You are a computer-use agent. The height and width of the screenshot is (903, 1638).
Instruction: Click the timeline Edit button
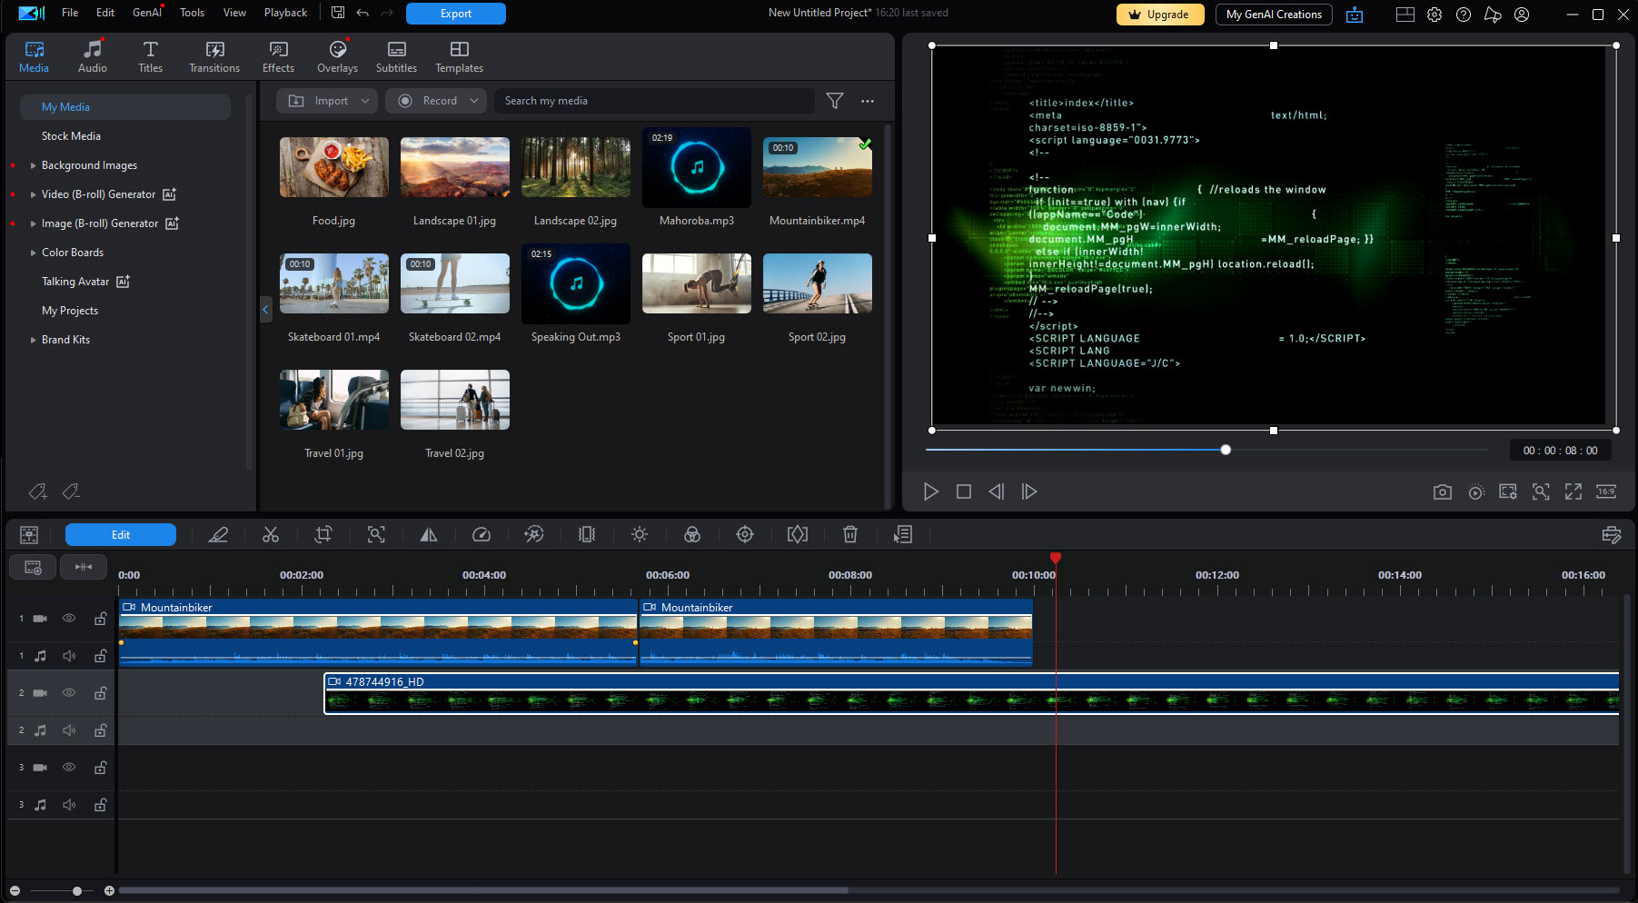pos(121,534)
